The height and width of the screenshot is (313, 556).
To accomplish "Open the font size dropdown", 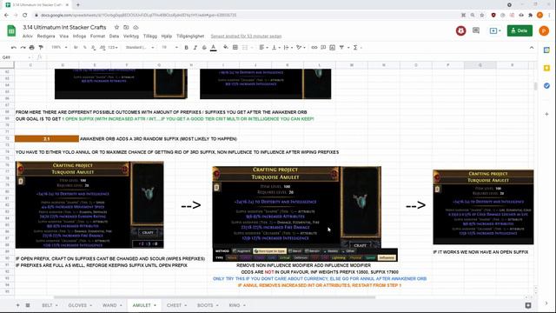I will pyautogui.click(x=169, y=47).
